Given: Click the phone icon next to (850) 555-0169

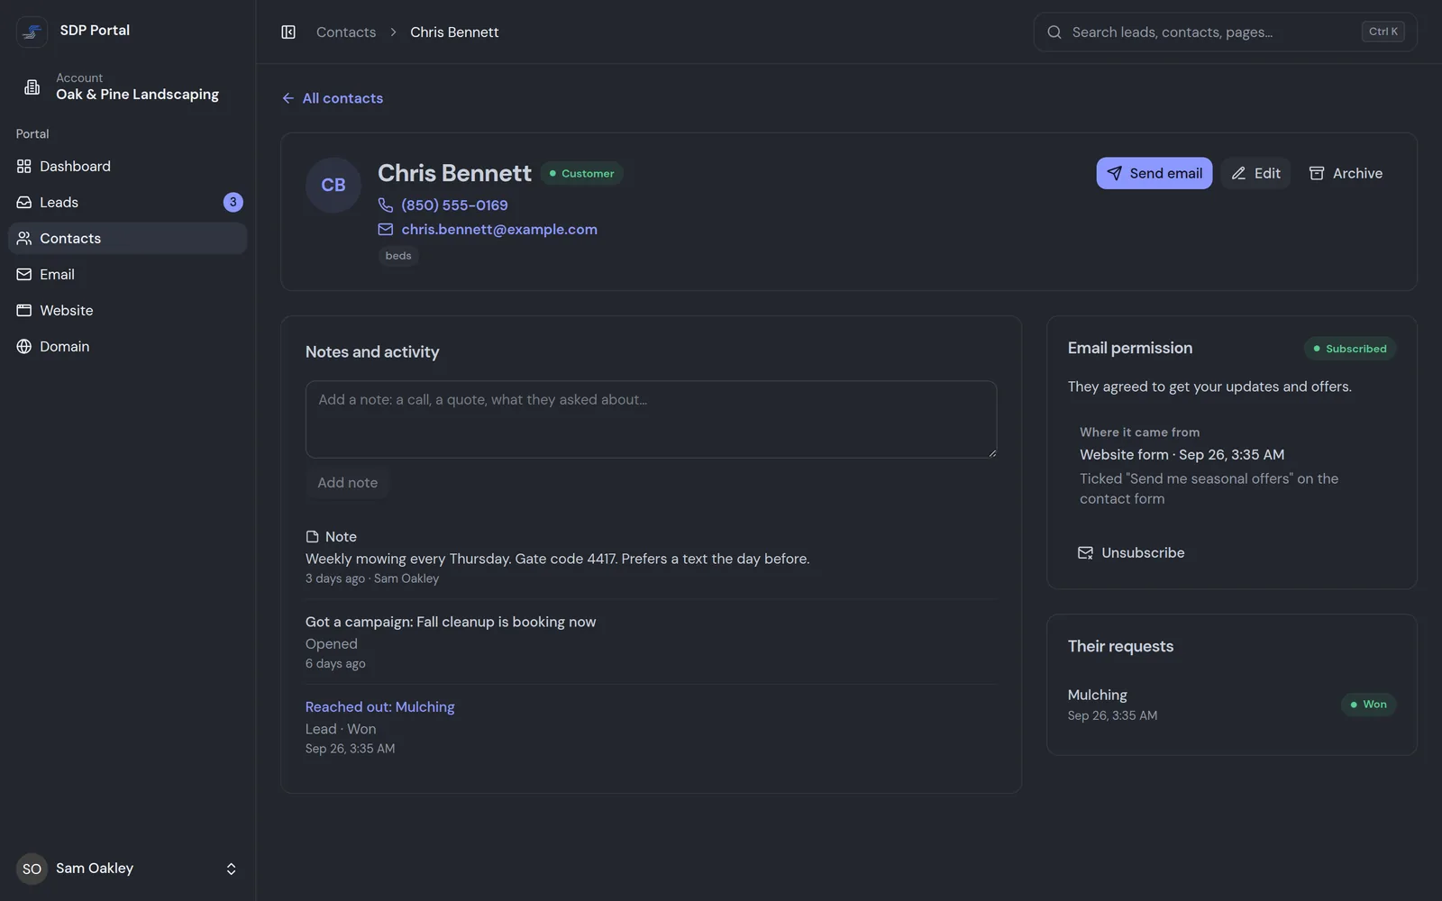Looking at the screenshot, I should [x=386, y=205].
